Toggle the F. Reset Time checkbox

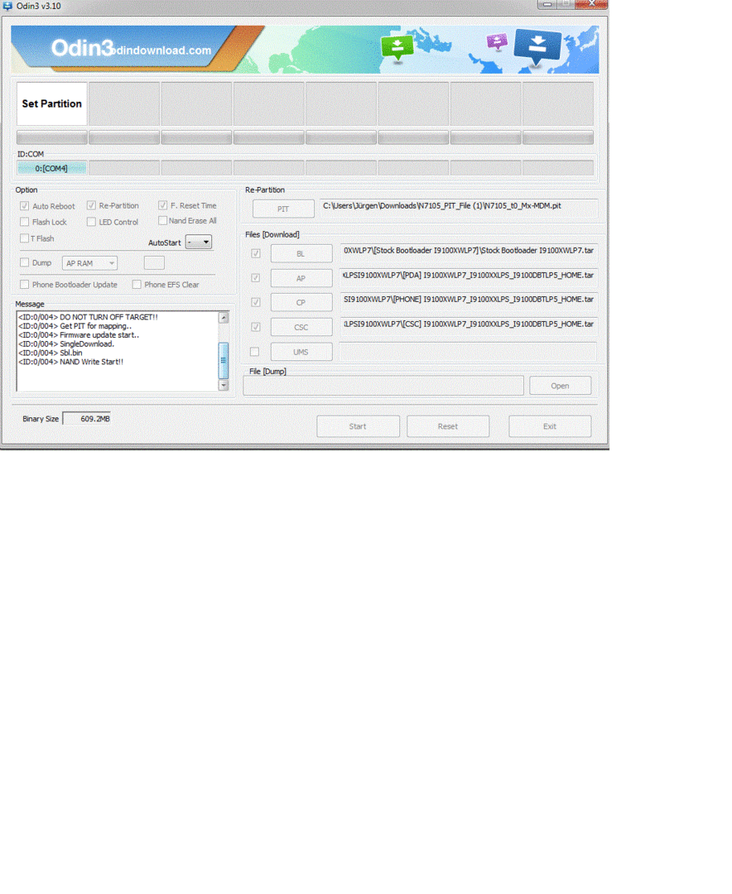163,205
